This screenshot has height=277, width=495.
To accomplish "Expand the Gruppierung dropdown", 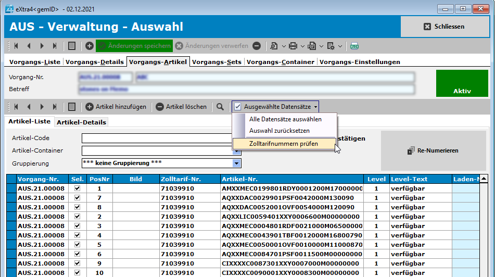I will point(237,163).
